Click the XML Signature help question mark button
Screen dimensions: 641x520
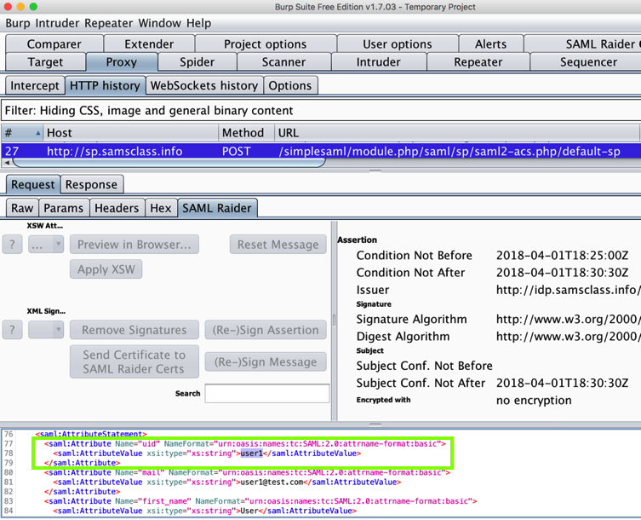12,330
